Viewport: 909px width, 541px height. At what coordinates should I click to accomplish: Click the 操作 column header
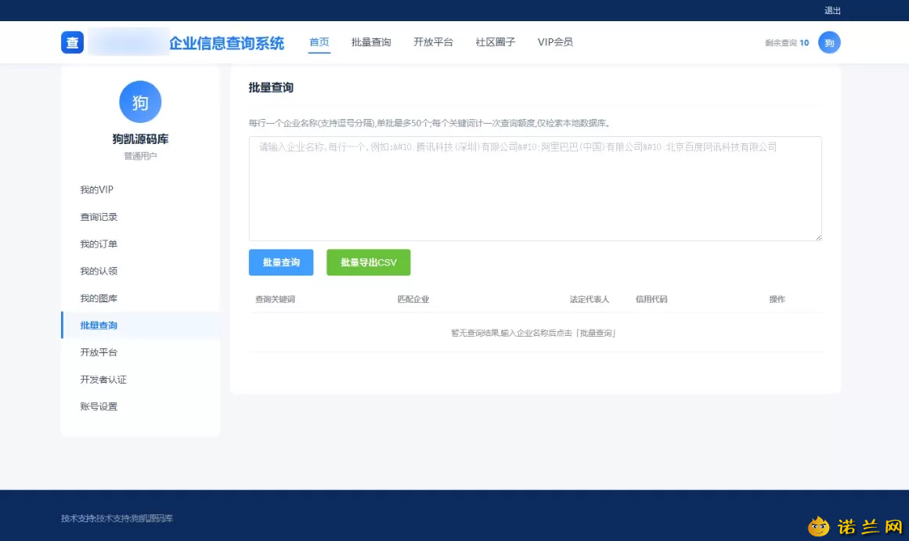(x=777, y=299)
